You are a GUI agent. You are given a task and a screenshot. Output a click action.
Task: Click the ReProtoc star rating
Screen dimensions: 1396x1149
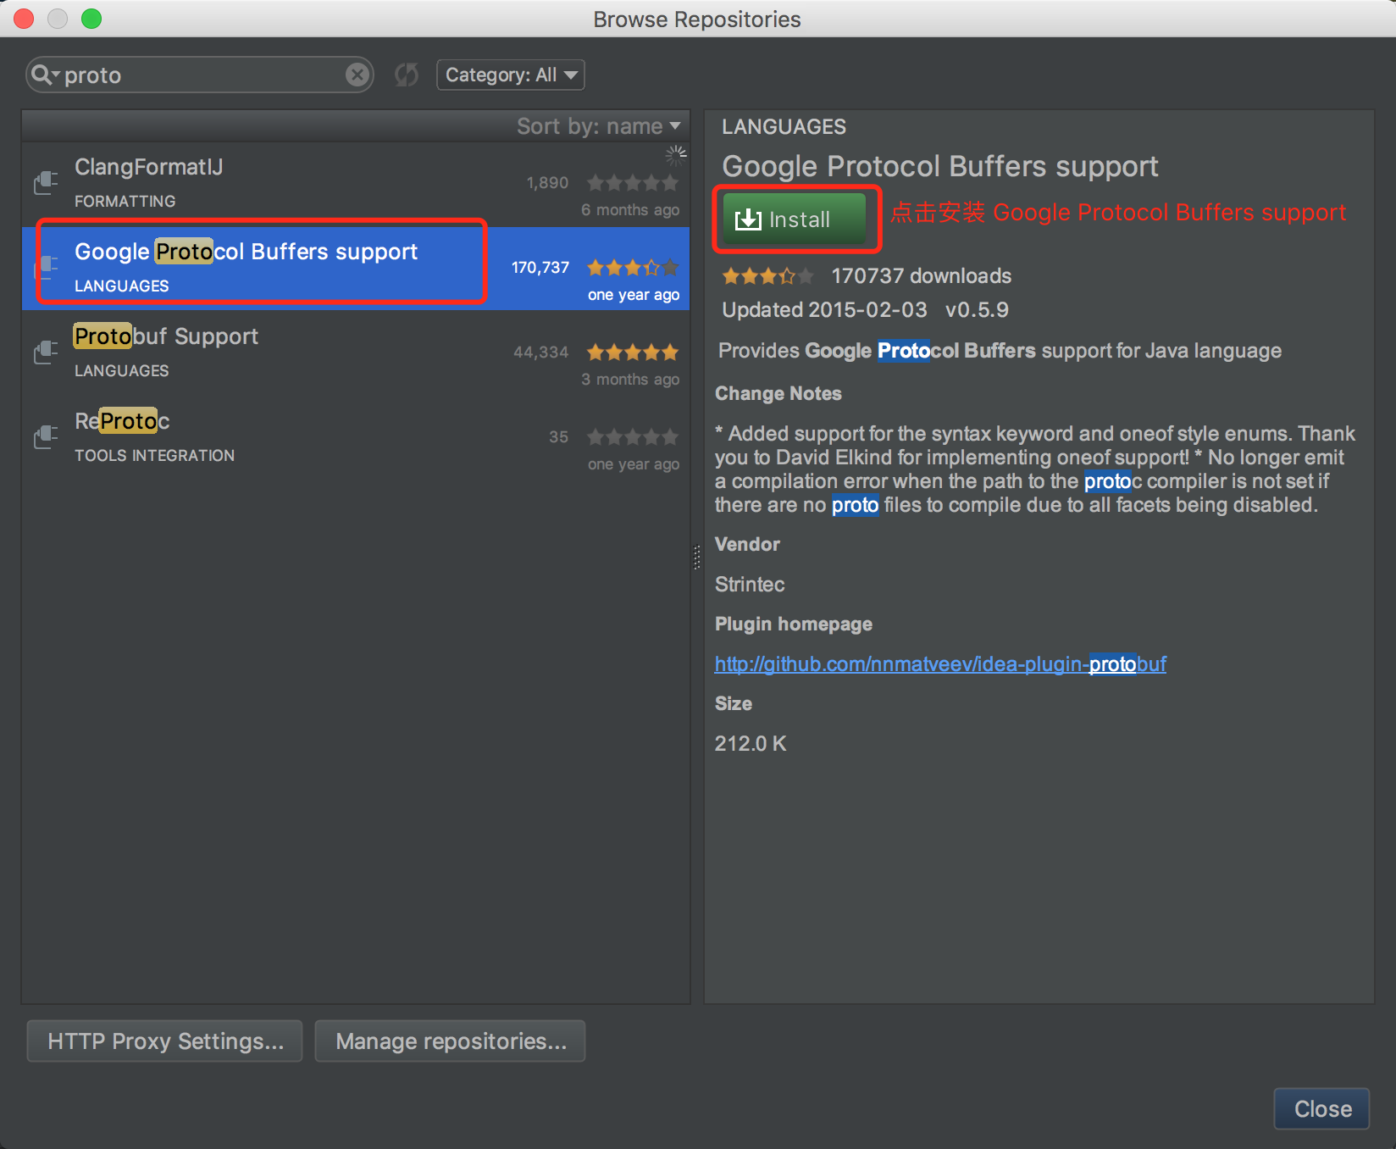point(633,437)
